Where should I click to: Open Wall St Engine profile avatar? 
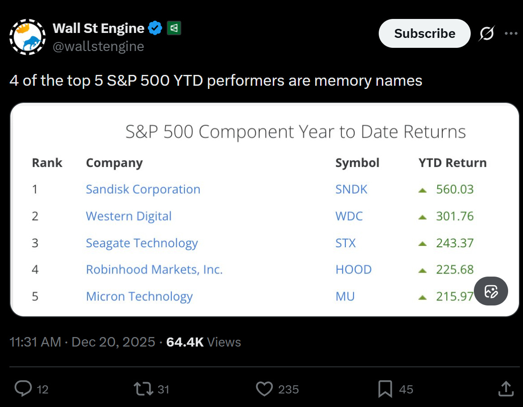coord(28,37)
